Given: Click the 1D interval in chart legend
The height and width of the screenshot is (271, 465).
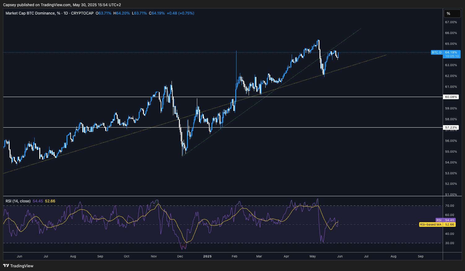Looking at the screenshot, I should 65,13.
